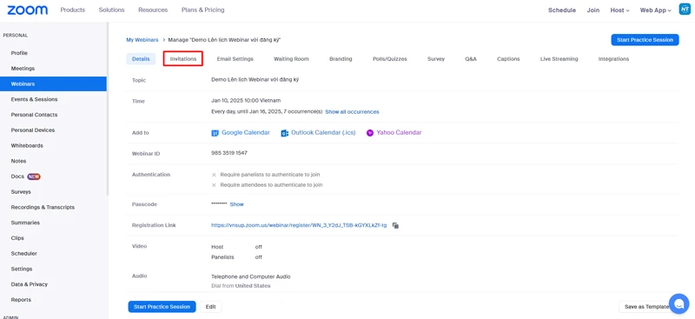Click the Outlook Calendar icon

click(x=285, y=133)
